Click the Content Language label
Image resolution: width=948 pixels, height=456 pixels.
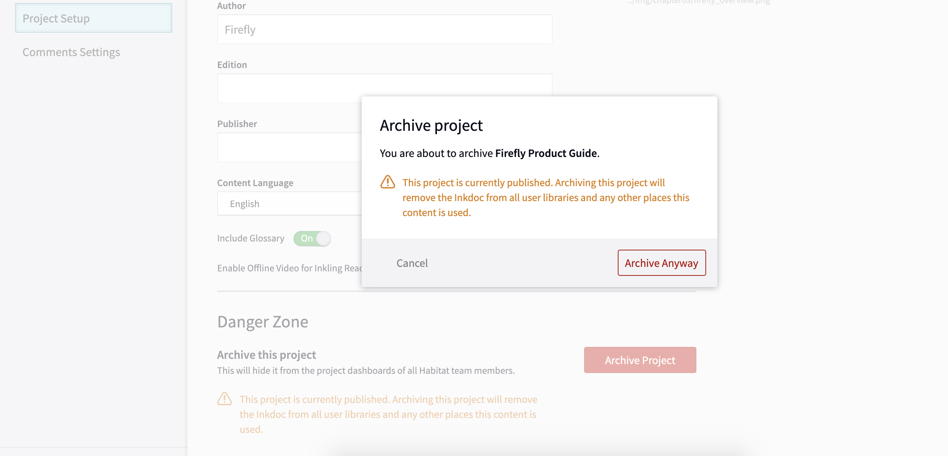[255, 183]
